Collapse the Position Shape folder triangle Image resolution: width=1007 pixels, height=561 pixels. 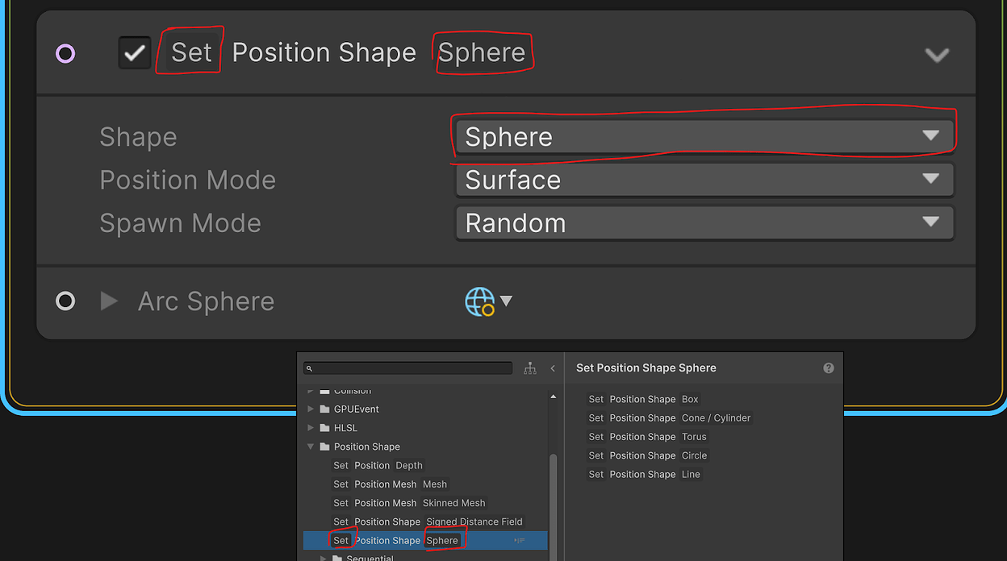click(311, 447)
